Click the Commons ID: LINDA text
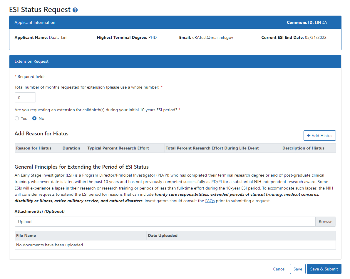 (x=307, y=22)
